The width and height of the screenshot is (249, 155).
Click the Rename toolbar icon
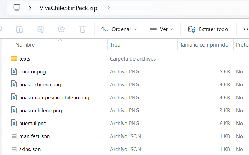tap(41, 29)
